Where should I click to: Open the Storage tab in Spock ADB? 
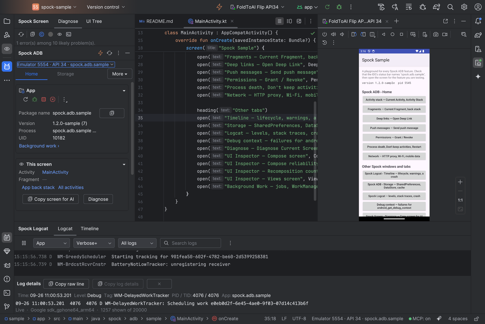click(65, 74)
